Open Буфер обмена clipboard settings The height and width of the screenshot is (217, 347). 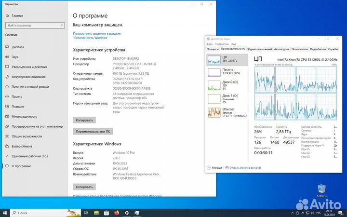tap(22, 147)
